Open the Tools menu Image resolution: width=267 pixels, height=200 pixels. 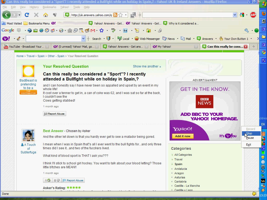click(x=76, y=7)
